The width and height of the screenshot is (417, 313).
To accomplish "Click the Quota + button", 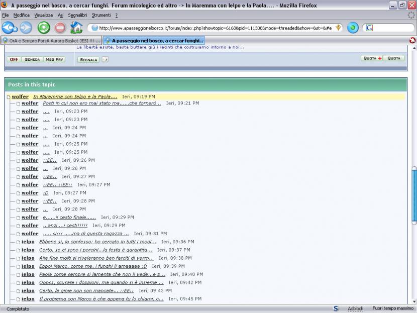I will click(x=372, y=58).
